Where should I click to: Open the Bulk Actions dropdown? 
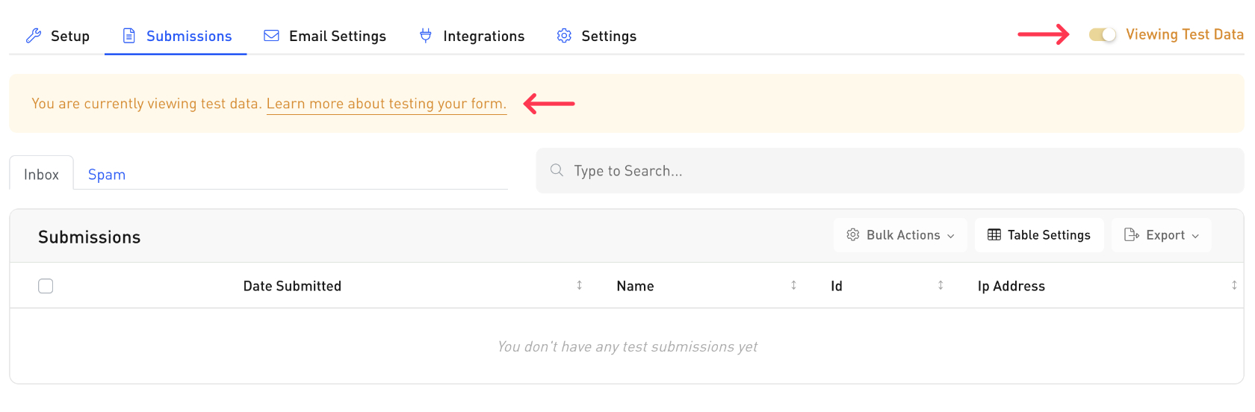coord(900,235)
